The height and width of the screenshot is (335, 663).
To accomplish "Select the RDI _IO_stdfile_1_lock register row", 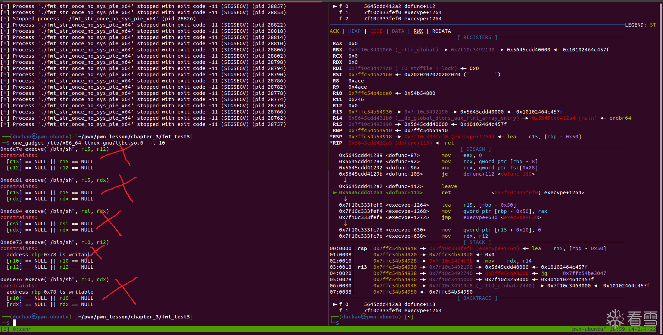I will coord(406,68).
